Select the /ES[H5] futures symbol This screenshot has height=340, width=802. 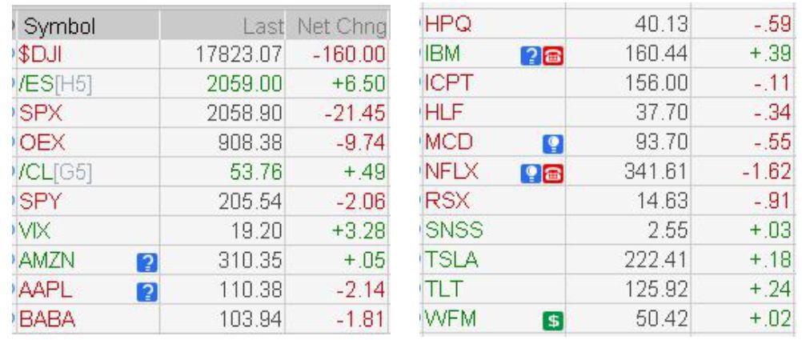(x=54, y=84)
